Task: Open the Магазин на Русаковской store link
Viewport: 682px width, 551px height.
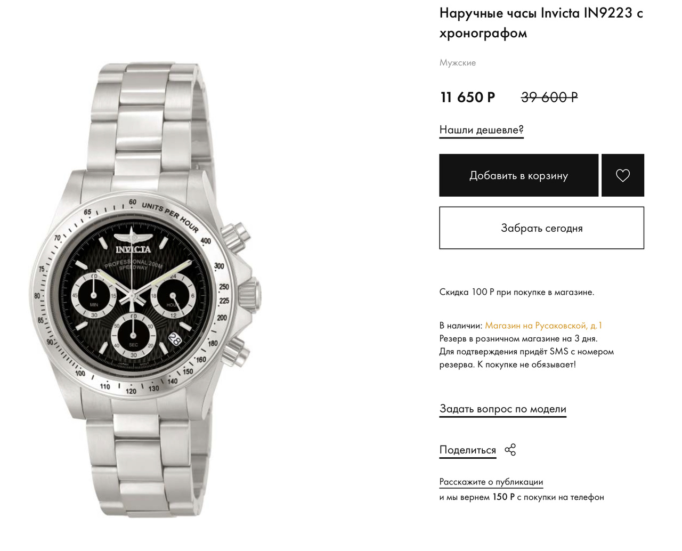Action: 543,326
